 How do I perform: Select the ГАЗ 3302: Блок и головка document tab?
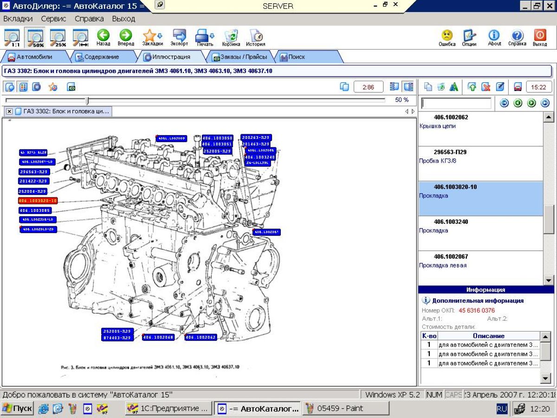pyautogui.click(x=62, y=111)
